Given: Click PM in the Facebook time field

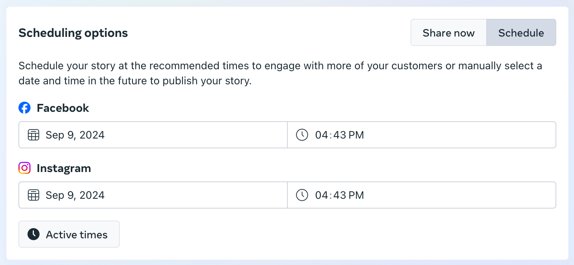Looking at the screenshot, I should point(356,135).
